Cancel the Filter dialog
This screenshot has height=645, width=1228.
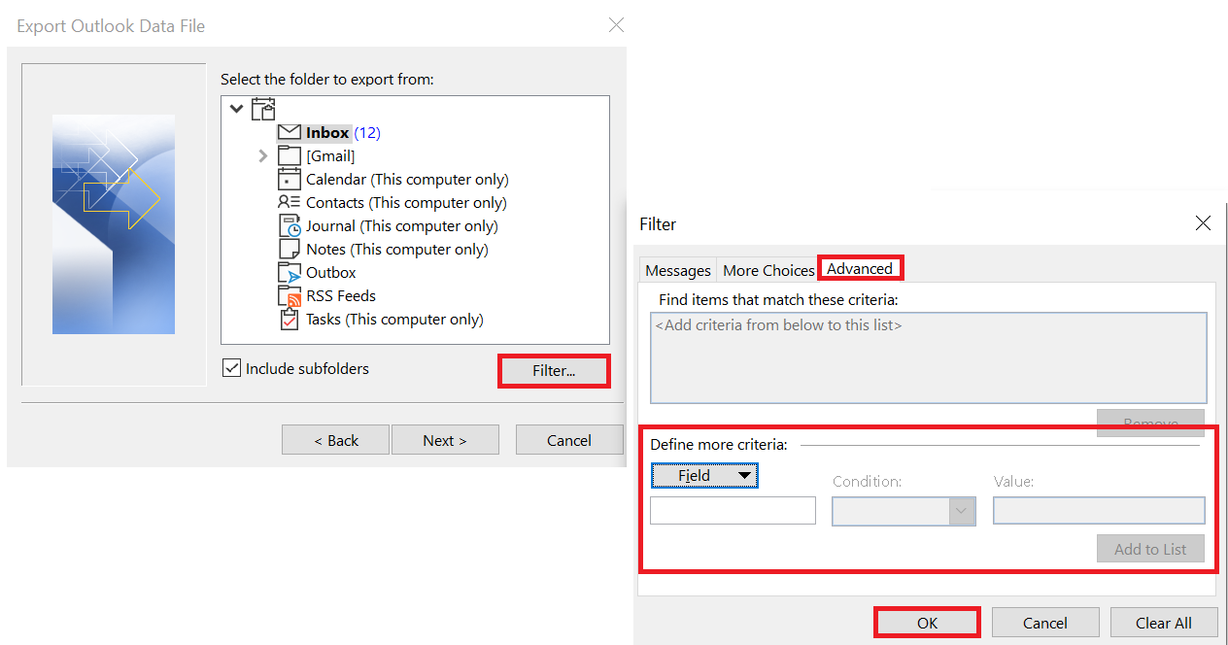[x=1045, y=623]
